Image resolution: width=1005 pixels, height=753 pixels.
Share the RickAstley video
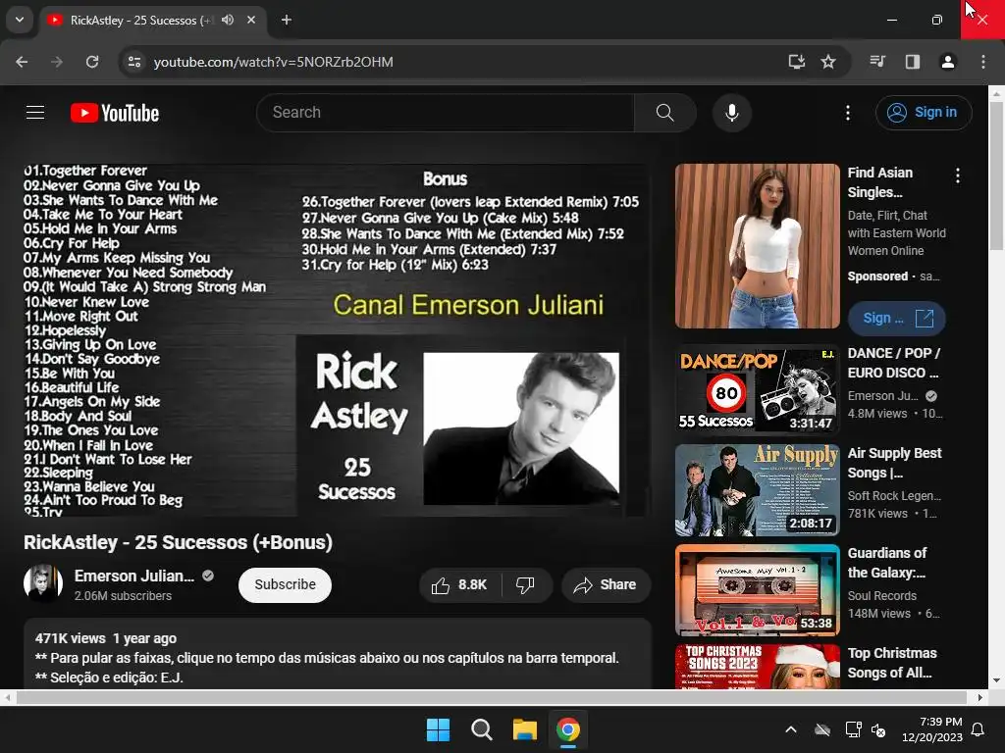605,584
